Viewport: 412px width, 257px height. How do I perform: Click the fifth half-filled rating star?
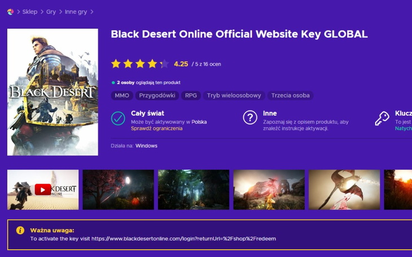coord(164,64)
